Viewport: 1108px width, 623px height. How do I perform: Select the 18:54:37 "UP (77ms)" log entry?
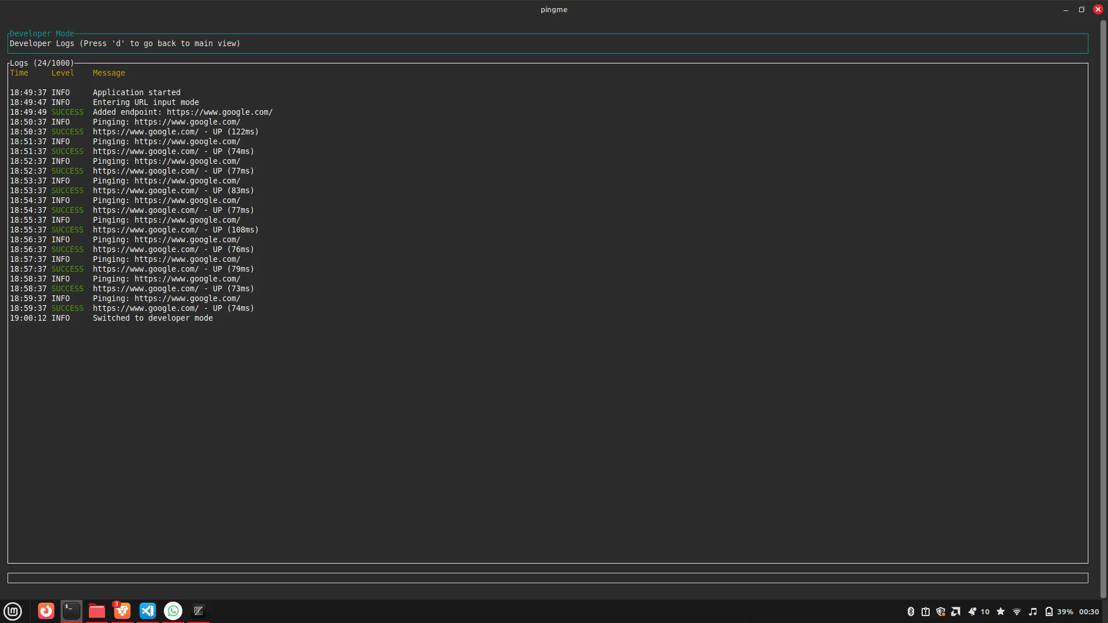click(132, 210)
